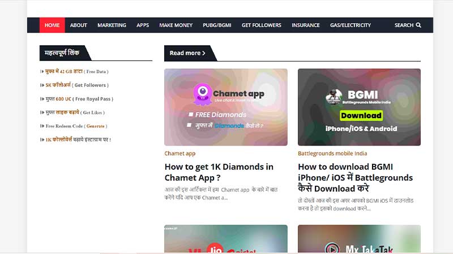Open the BGMI Download thumbnail image
This screenshot has height=254, width=453.
359,107
